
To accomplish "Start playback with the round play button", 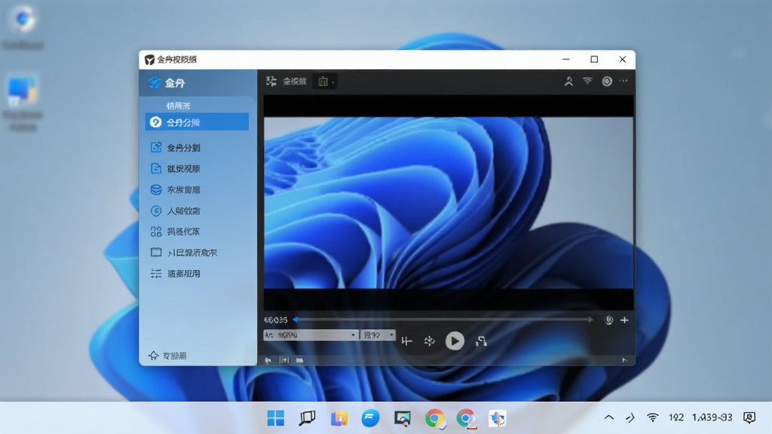I will click(x=455, y=341).
